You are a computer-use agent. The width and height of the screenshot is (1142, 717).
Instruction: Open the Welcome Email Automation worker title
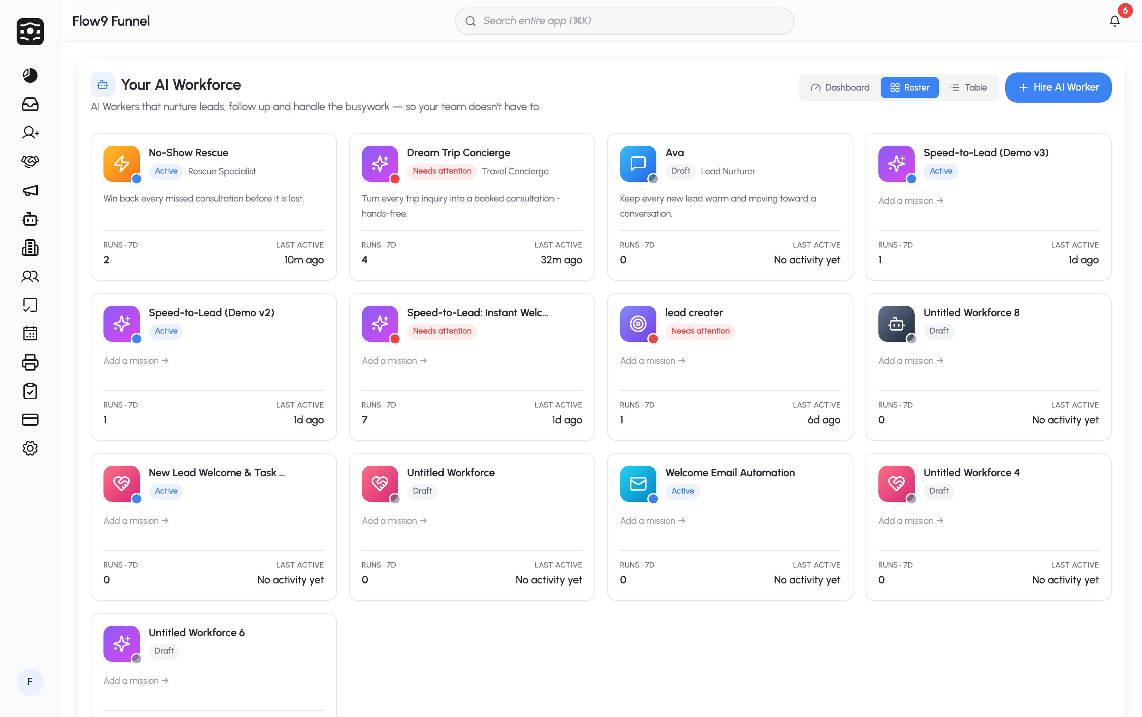730,473
